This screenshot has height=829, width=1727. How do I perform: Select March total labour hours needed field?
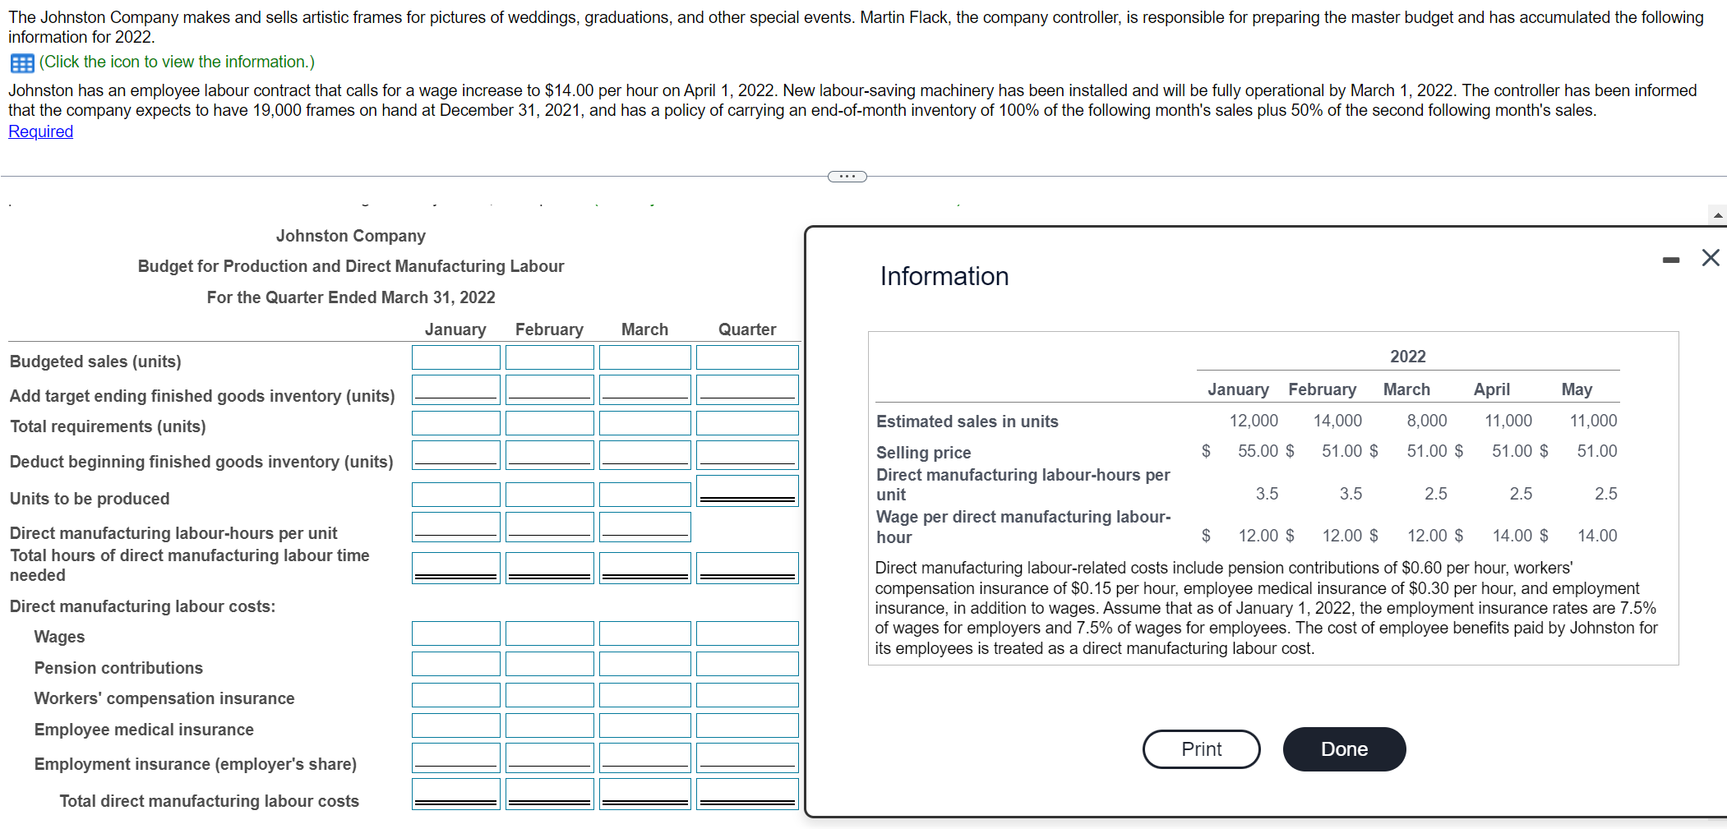point(645,568)
